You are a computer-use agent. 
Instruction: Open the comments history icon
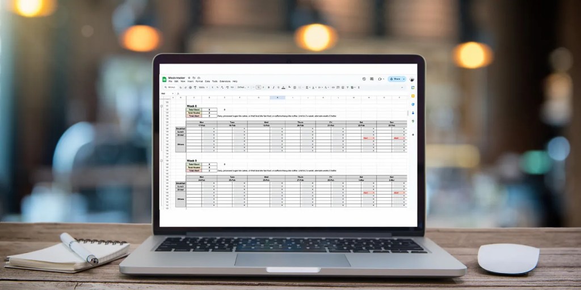tap(372, 79)
